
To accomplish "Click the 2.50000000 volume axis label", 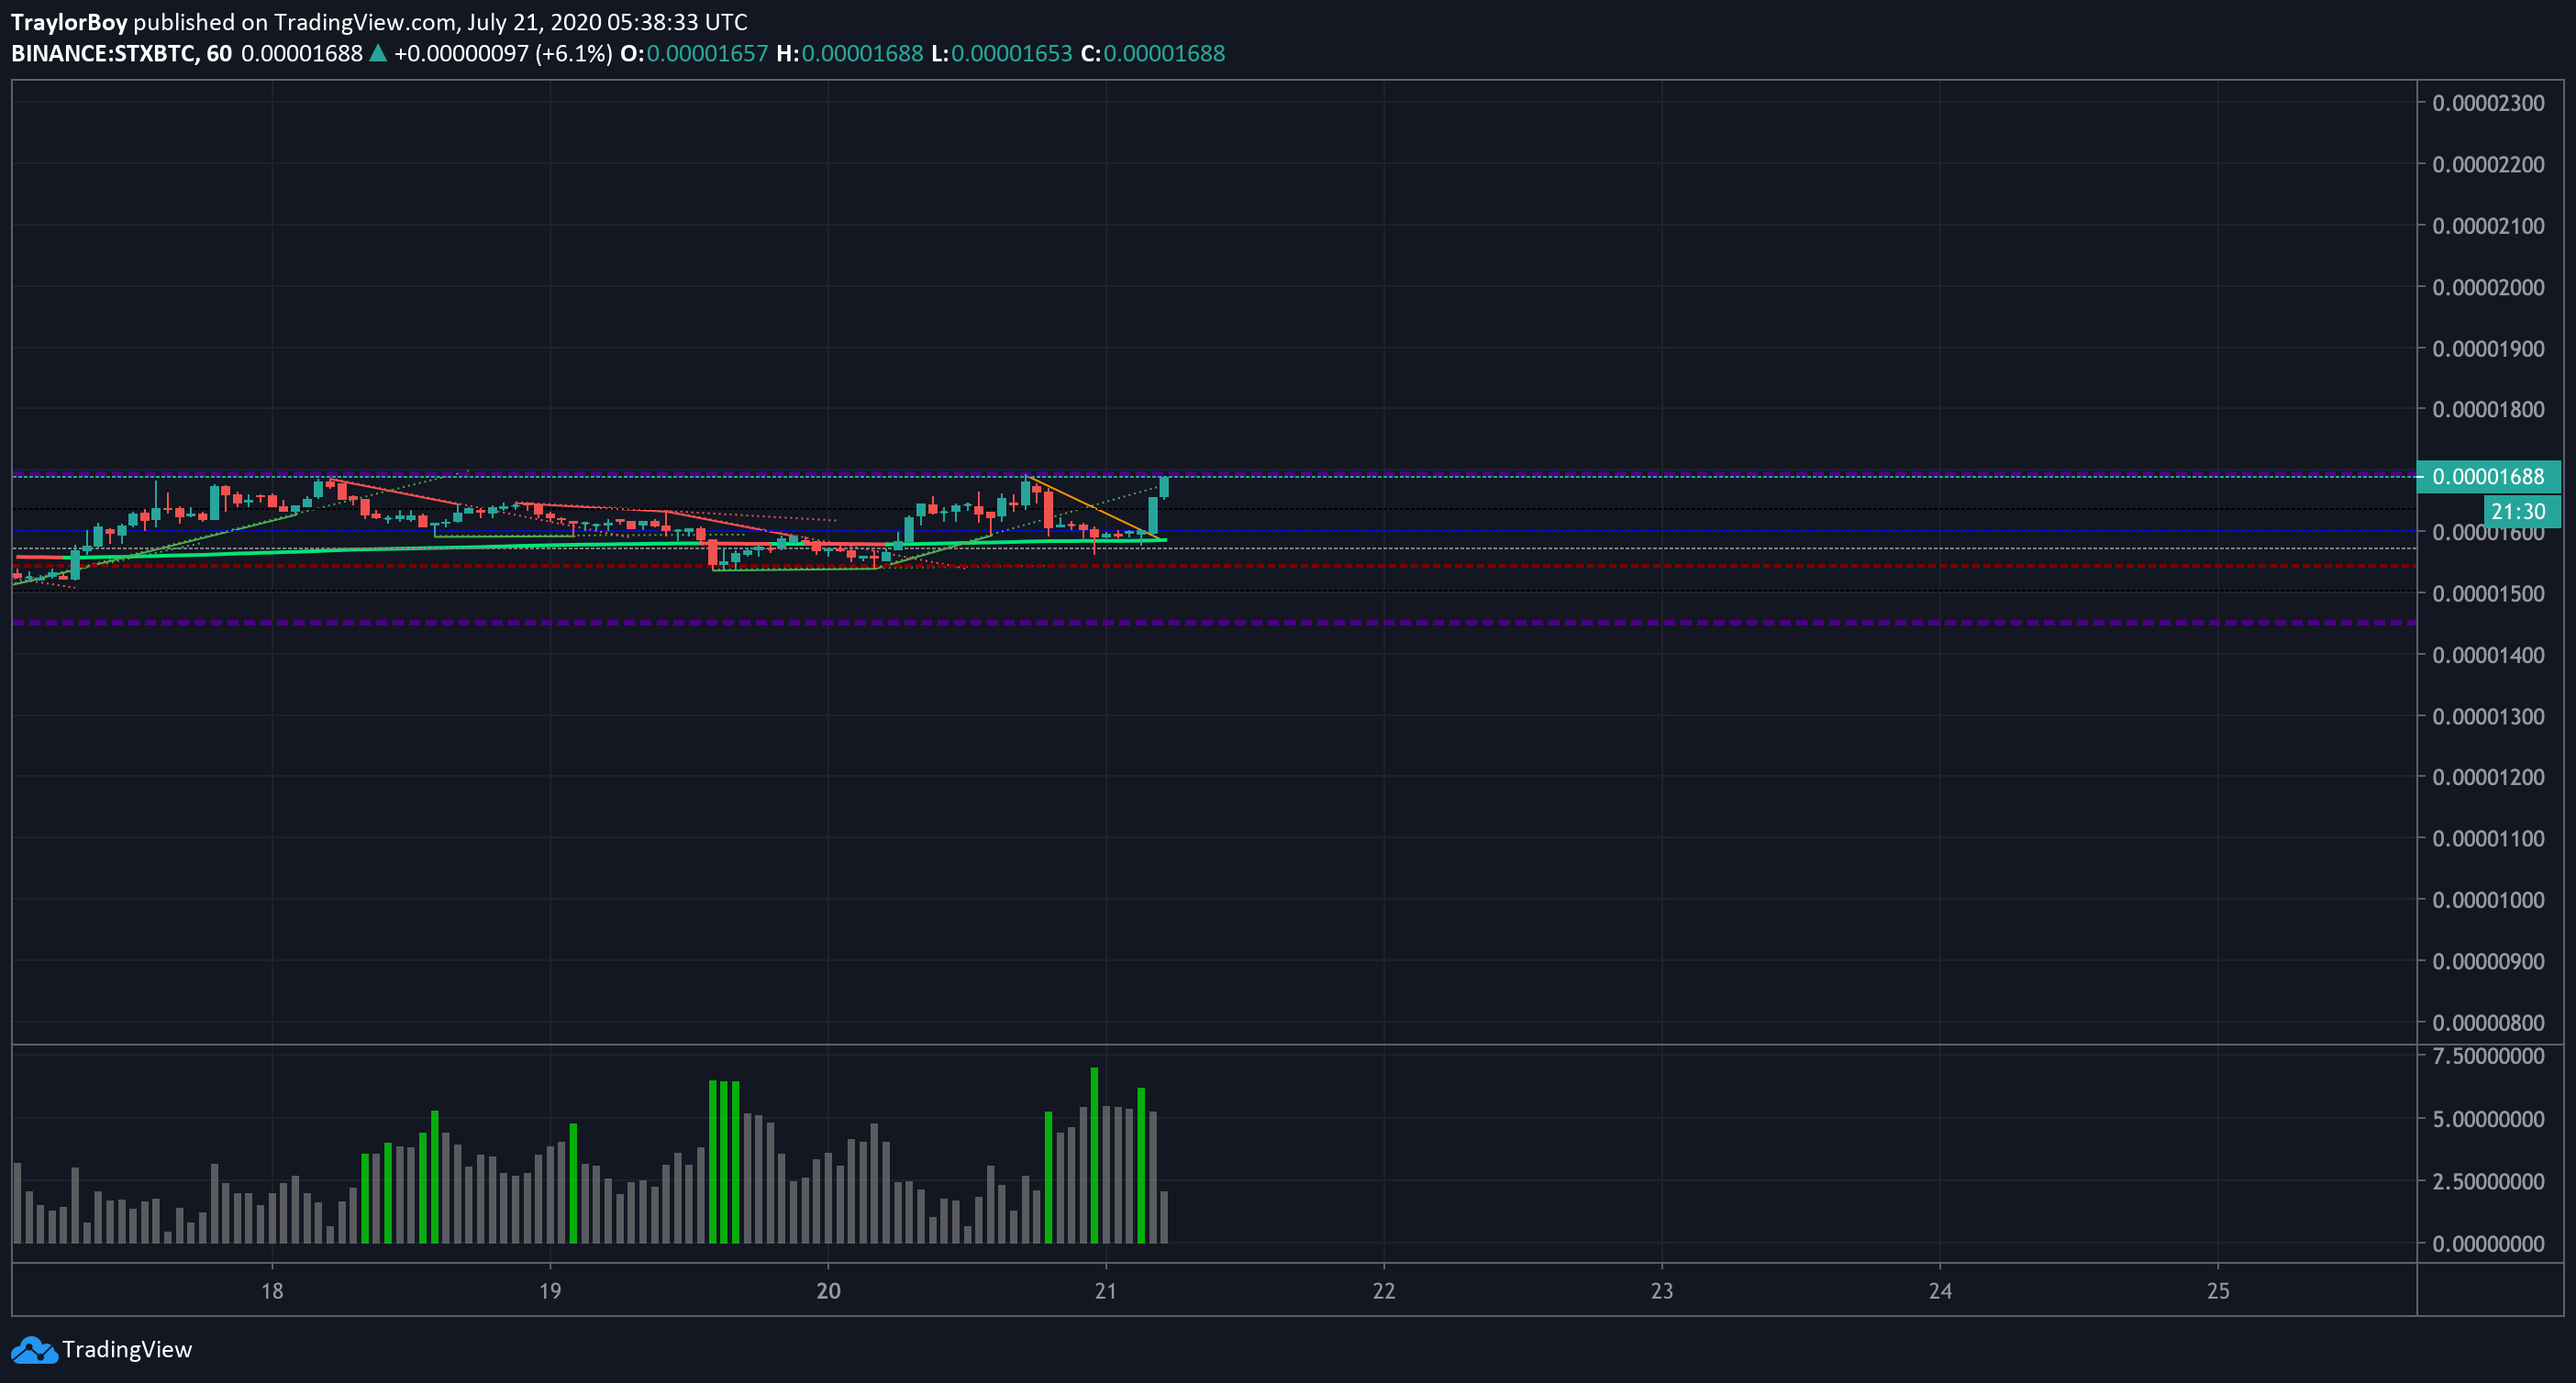I will pos(2489,1182).
